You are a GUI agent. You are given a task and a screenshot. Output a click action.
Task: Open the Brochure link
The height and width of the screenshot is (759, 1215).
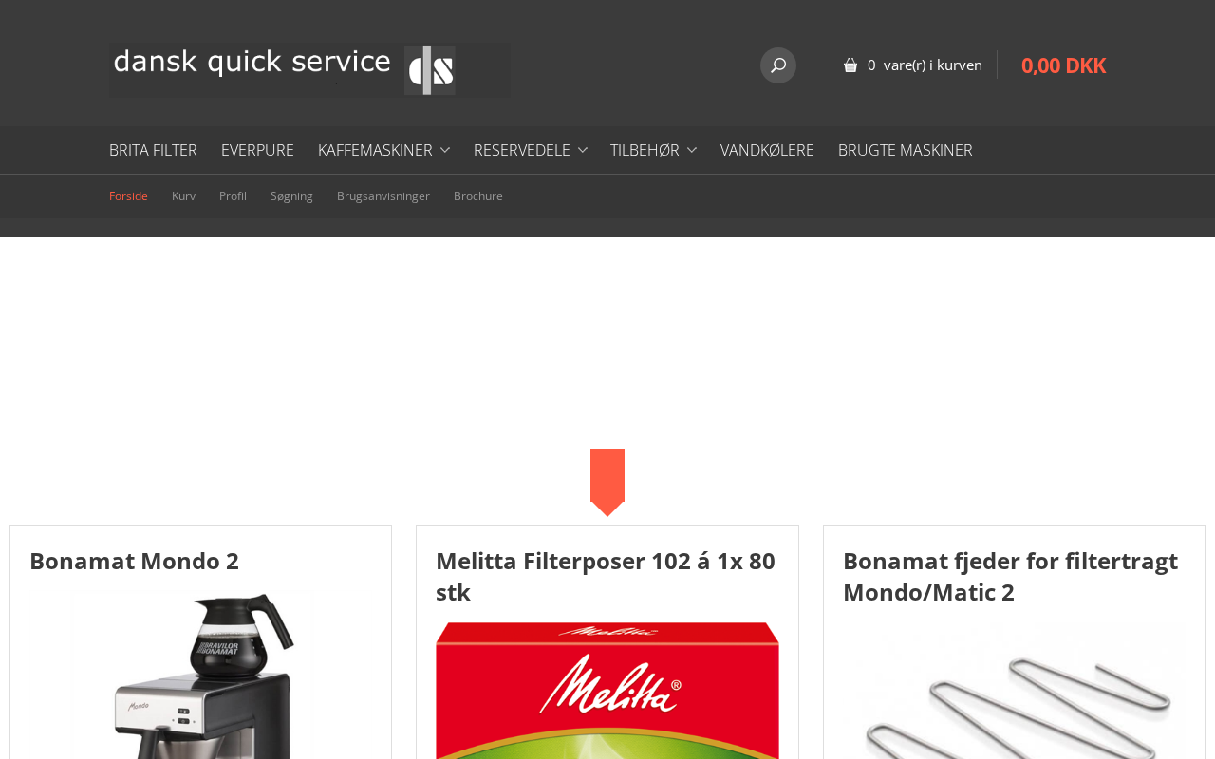478,196
